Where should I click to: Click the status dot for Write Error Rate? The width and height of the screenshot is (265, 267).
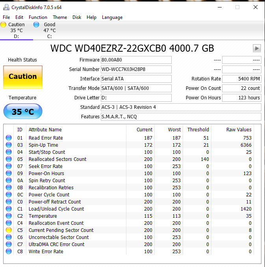(9, 251)
